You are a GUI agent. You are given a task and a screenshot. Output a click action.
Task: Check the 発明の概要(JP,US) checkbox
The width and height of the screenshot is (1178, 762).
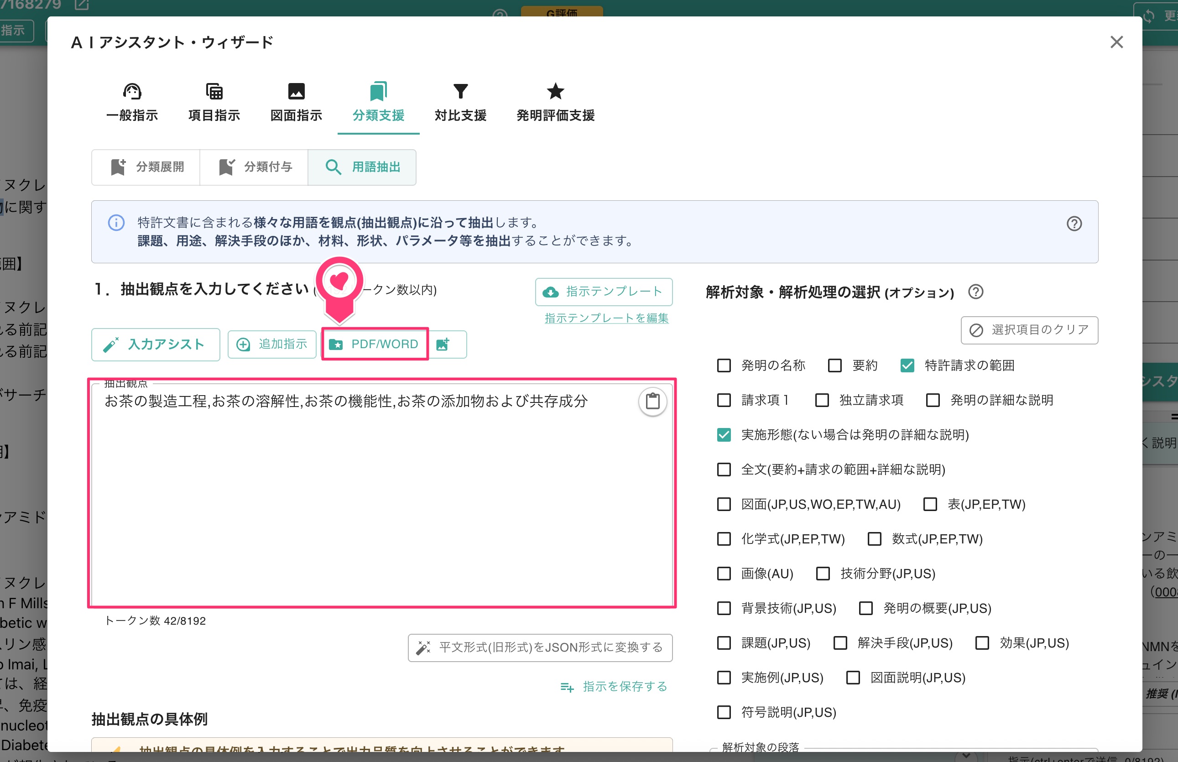coord(866,608)
